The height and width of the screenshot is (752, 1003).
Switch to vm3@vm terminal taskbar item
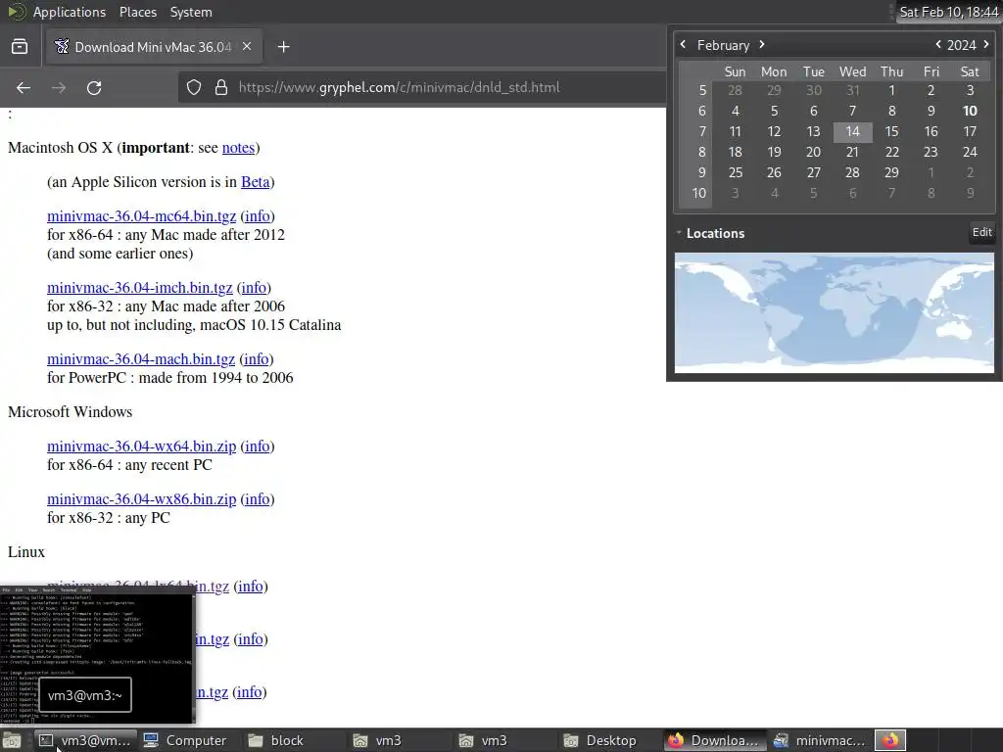point(84,740)
